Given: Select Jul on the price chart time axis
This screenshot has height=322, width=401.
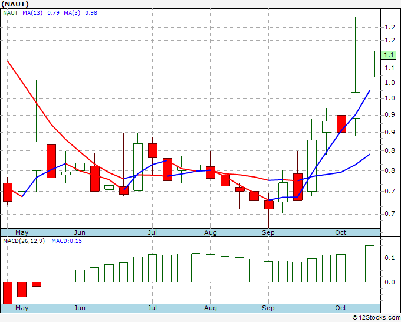Looking at the screenshot, I should pyautogui.click(x=152, y=232).
